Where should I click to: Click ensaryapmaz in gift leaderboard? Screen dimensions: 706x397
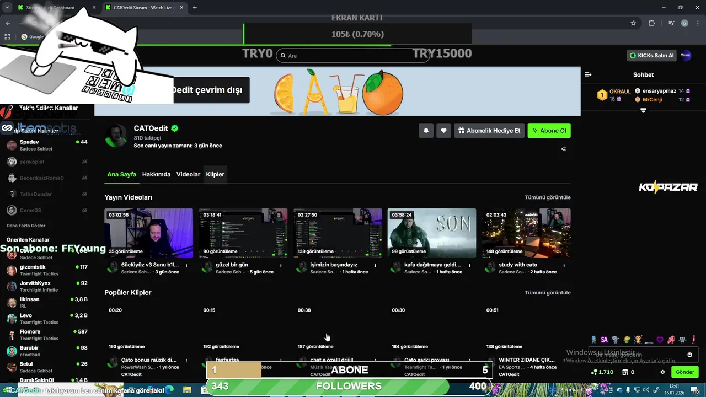click(659, 90)
